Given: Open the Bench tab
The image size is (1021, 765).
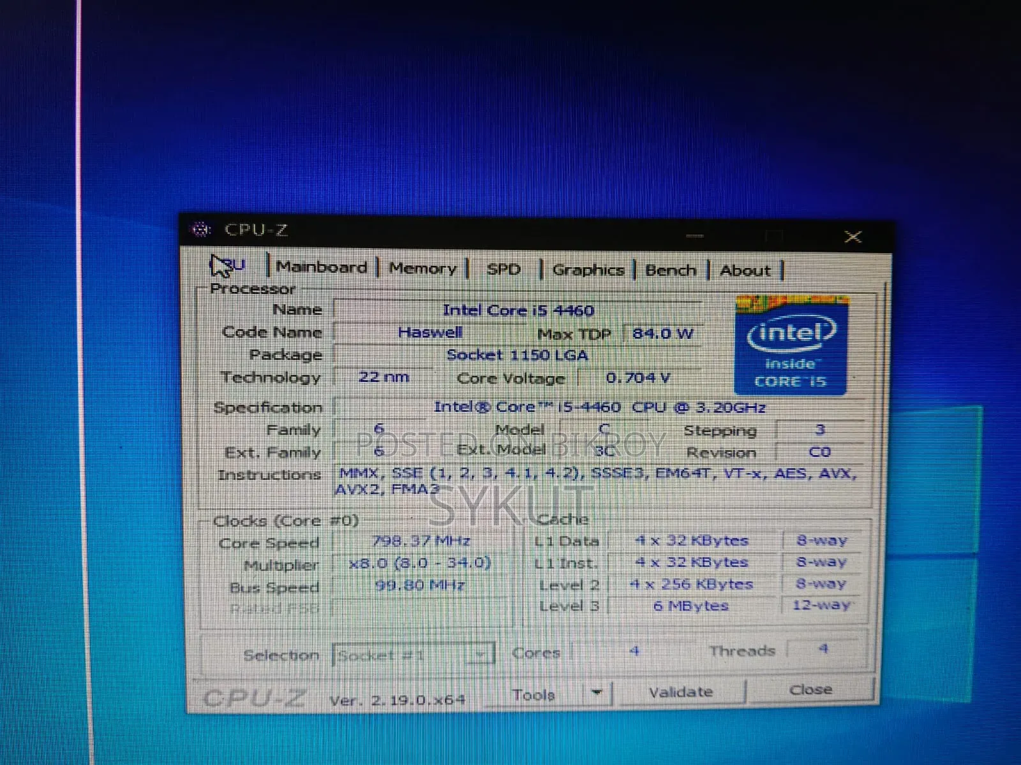Looking at the screenshot, I should (x=670, y=270).
